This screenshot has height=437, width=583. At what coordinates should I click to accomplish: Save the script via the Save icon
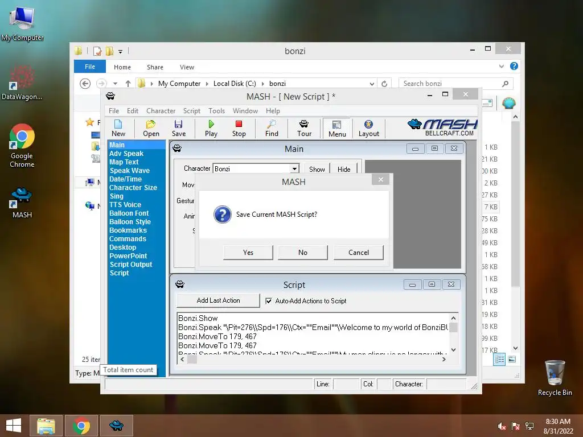[178, 128]
